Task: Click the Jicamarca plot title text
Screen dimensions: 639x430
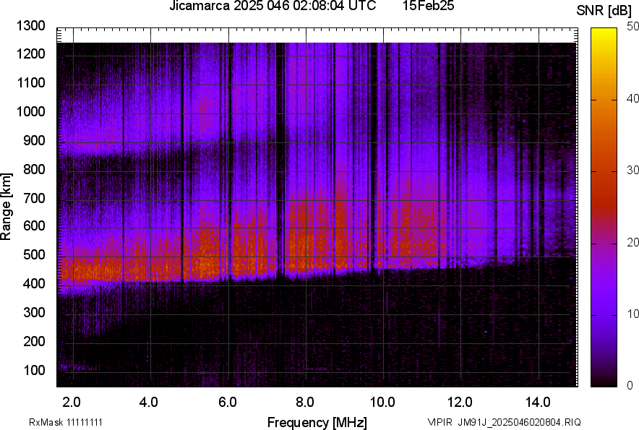Action: pos(272,7)
